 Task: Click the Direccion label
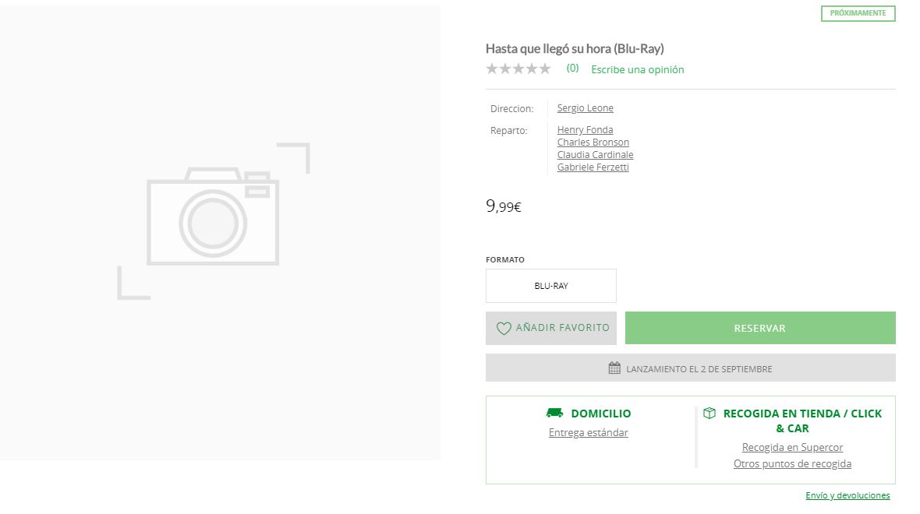click(x=511, y=108)
